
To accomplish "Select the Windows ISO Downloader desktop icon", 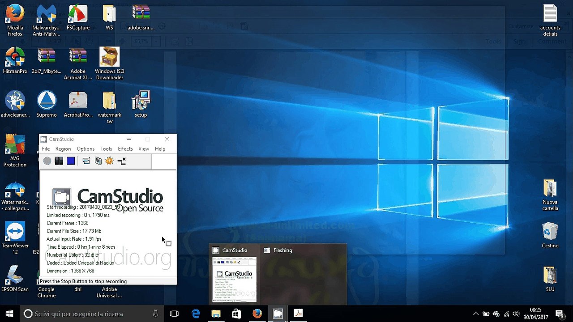I will tap(110, 64).
